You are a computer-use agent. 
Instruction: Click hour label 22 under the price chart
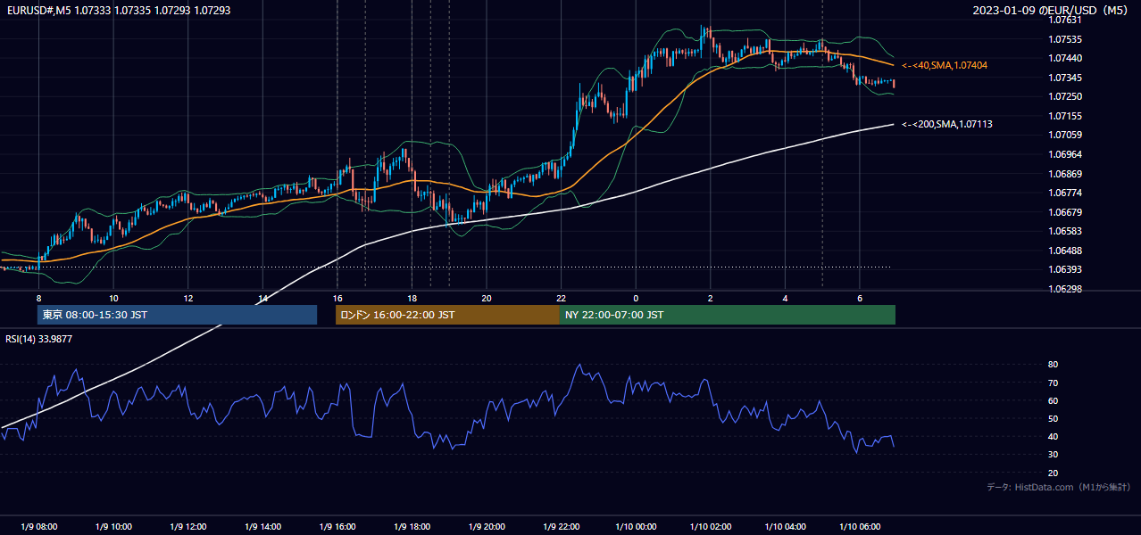561,298
